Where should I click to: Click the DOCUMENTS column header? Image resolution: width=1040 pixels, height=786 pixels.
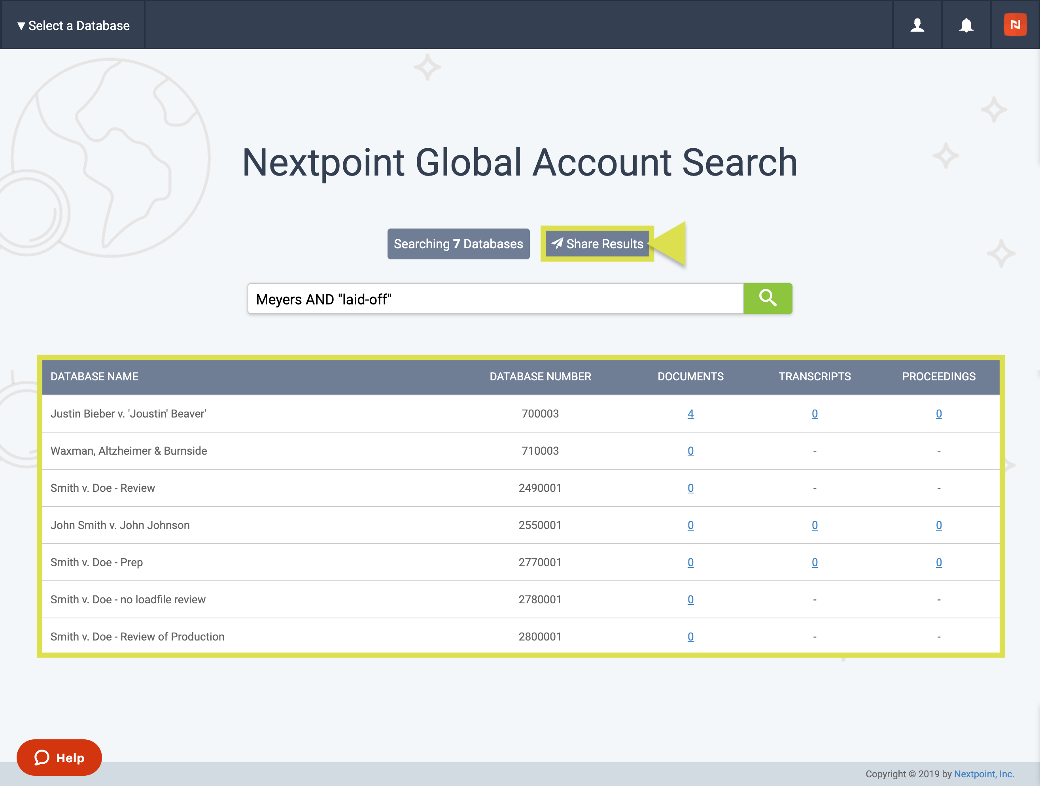pyautogui.click(x=690, y=376)
